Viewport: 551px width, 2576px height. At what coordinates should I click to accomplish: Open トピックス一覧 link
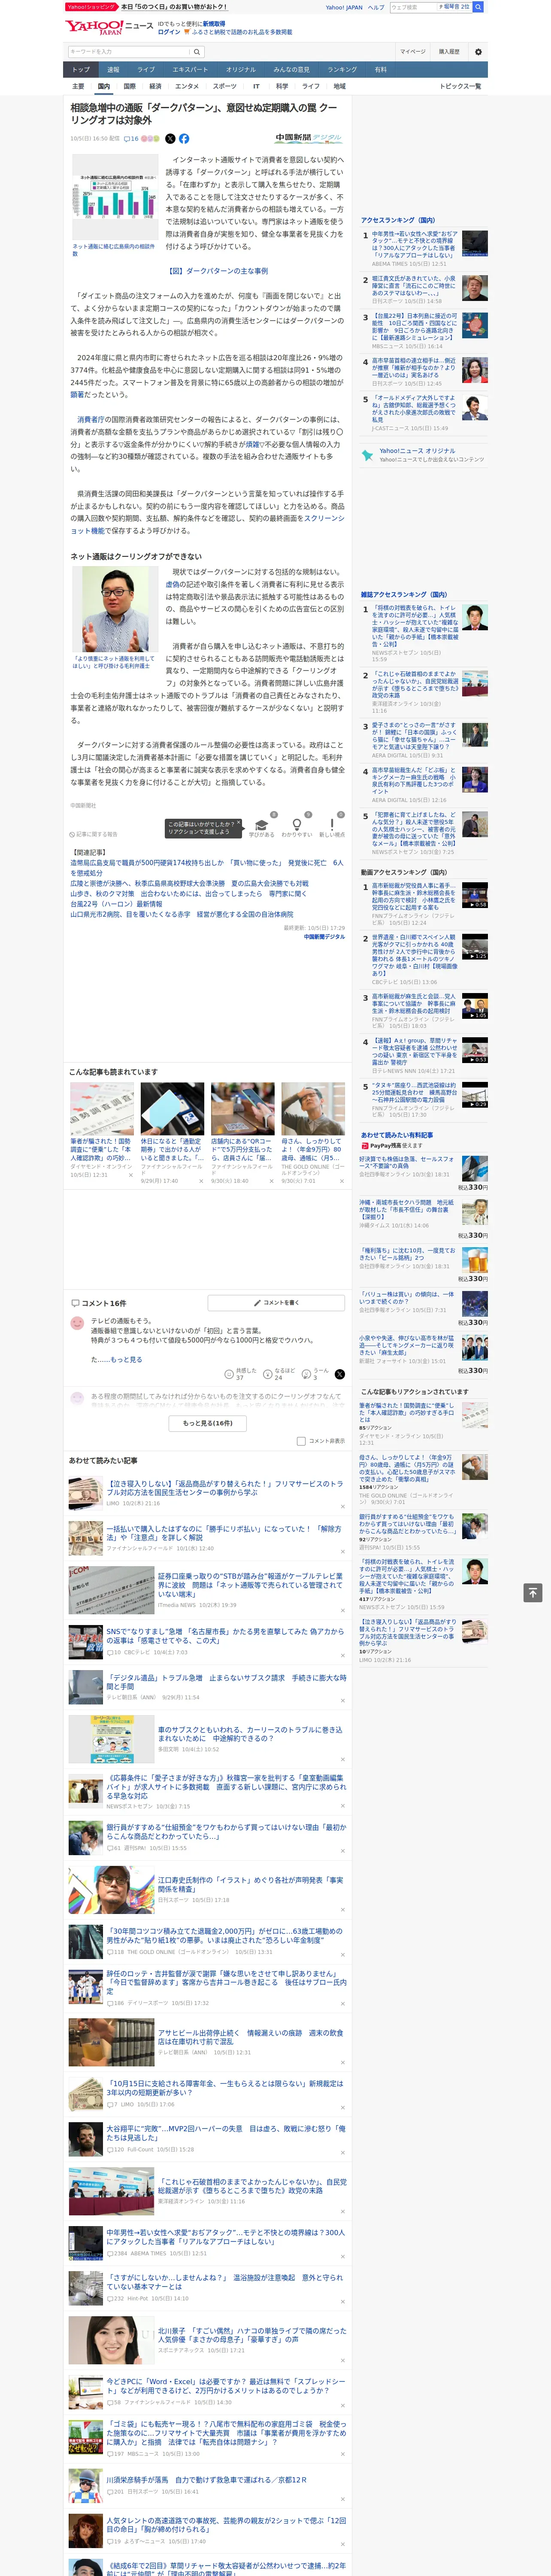click(x=460, y=86)
